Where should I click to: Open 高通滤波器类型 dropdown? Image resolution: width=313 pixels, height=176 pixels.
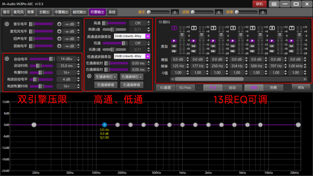pos(148,36)
